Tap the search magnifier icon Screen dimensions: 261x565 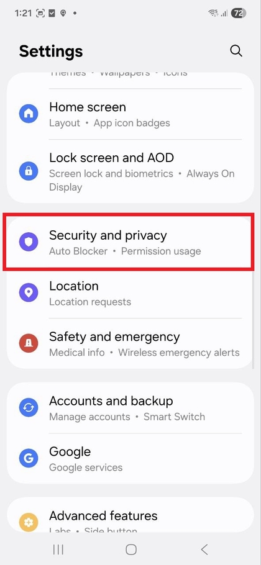[236, 51]
